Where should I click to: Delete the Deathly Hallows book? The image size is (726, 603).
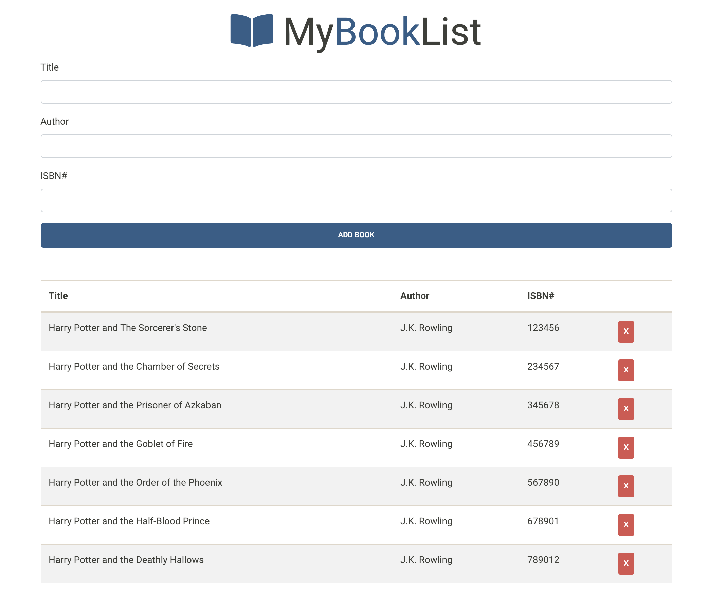(626, 564)
